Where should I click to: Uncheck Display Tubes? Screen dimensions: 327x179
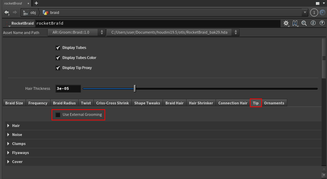point(58,48)
